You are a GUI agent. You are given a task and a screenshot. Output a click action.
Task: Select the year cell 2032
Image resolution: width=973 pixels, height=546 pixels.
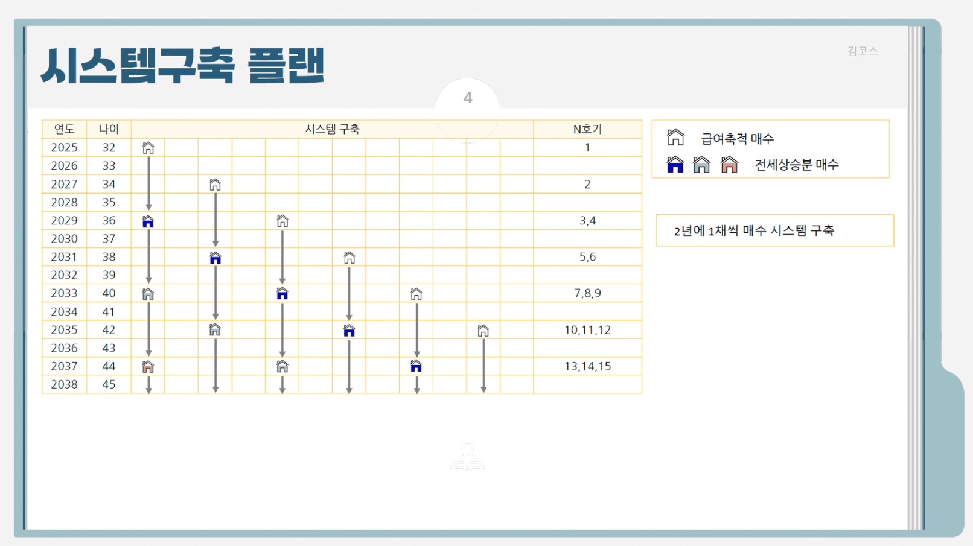tap(64, 275)
